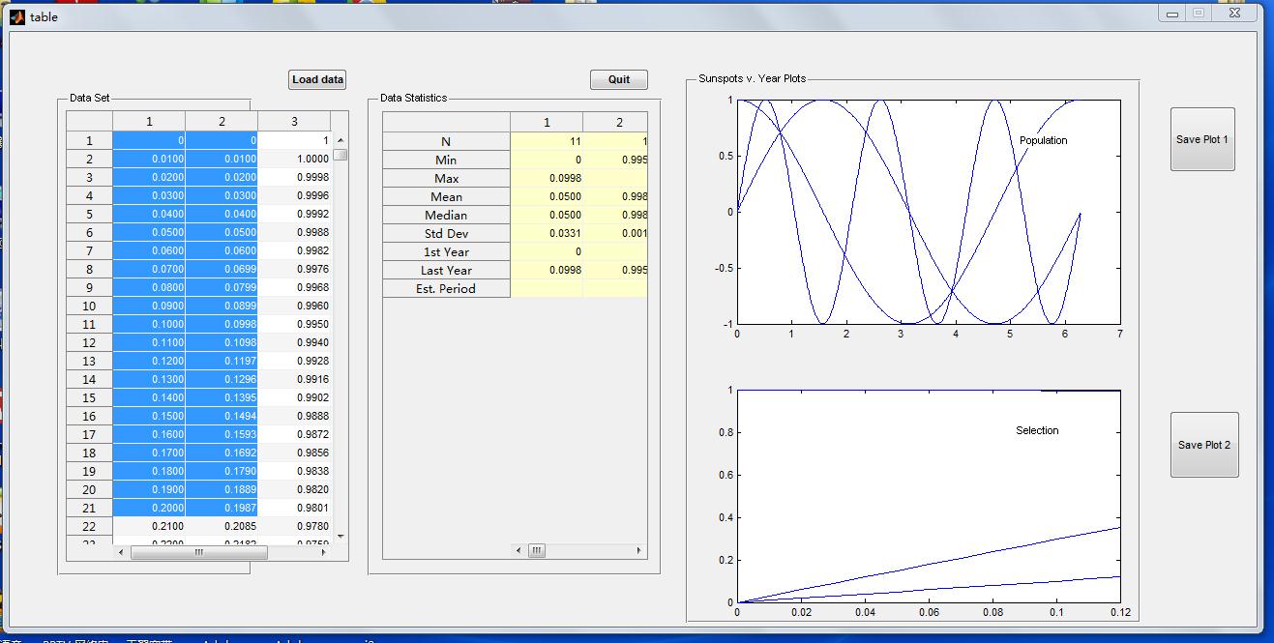Select the Std Dev row header
This screenshot has height=643, width=1274.
pyautogui.click(x=446, y=233)
